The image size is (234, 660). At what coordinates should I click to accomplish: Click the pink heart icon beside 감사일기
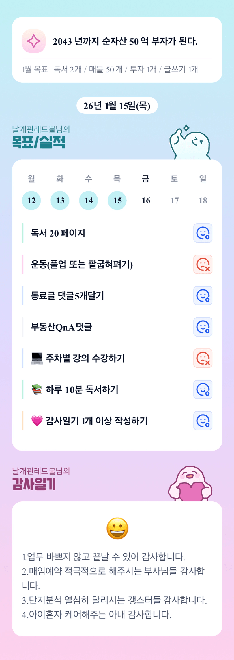point(37,421)
